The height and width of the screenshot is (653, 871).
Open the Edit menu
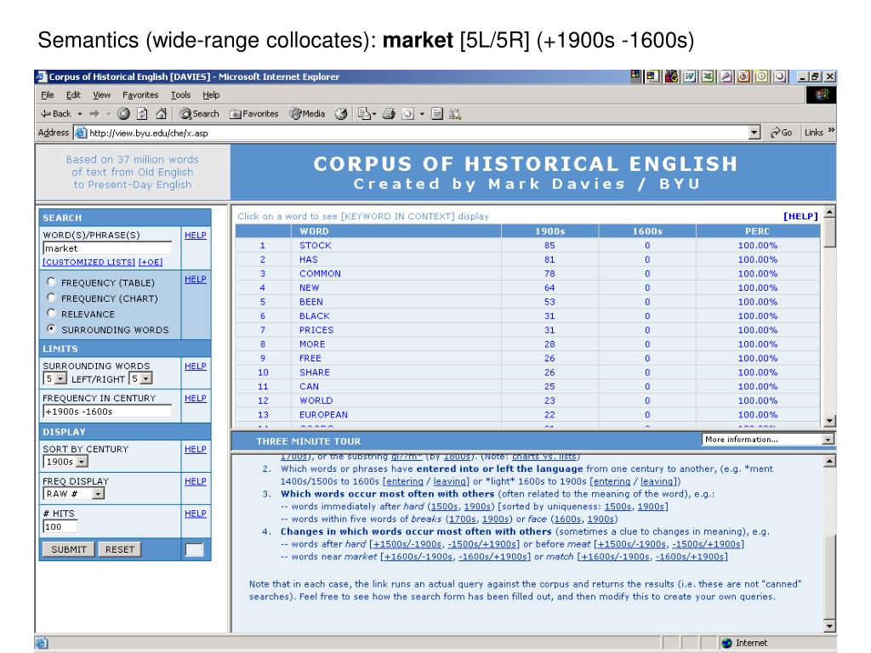[x=73, y=95]
